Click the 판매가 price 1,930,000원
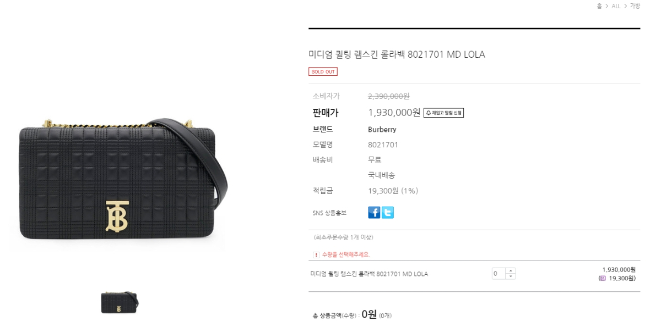661x327 pixels. pyautogui.click(x=394, y=113)
